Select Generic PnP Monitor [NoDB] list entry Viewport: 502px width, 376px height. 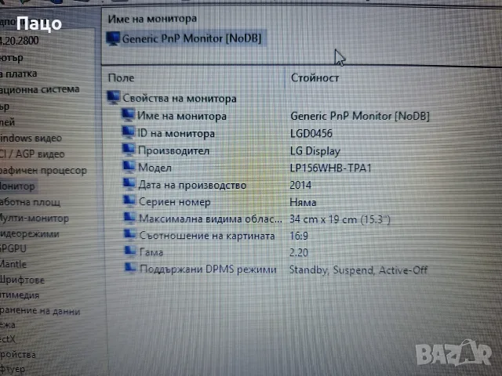(x=191, y=38)
